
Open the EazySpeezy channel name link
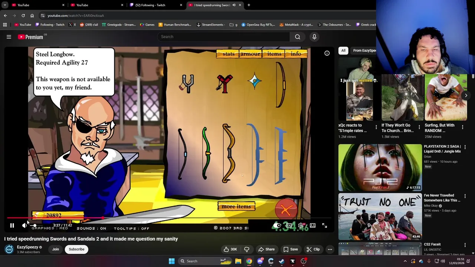tap(27, 247)
